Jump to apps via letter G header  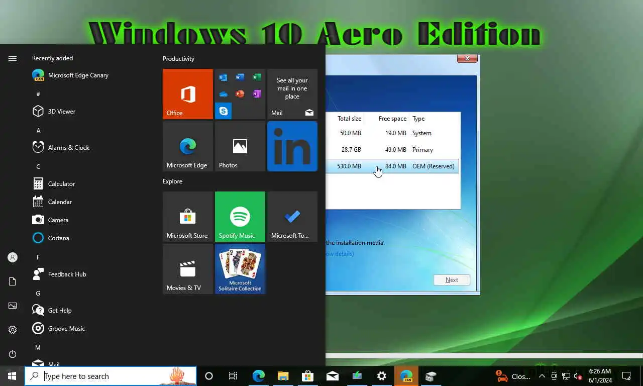(x=38, y=294)
